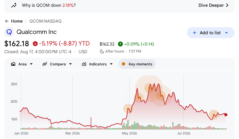
Task: Open the Indicators dropdown
Action: click(x=97, y=64)
